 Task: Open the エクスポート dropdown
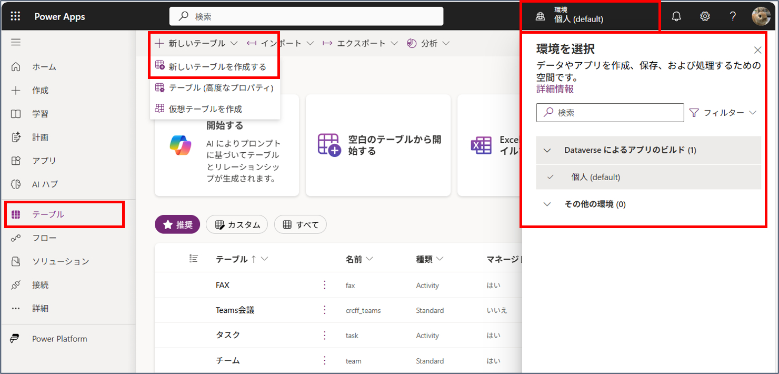360,43
